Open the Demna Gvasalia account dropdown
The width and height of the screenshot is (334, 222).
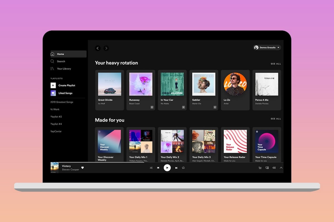click(x=267, y=47)
